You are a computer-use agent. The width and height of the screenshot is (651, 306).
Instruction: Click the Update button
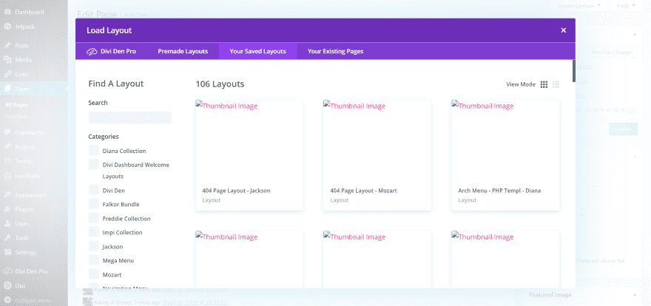coord(623,129)
